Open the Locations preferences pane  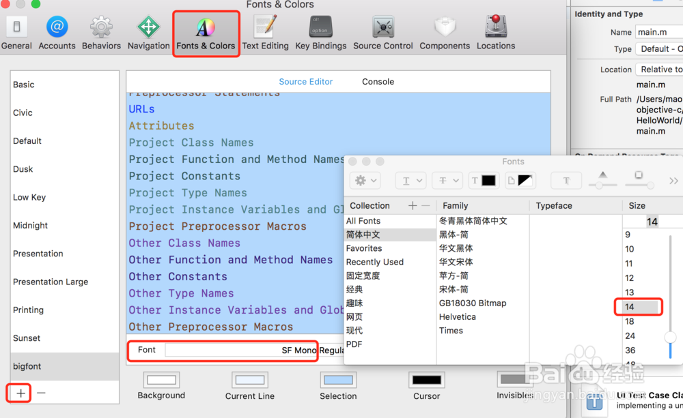pyautogui.click(x=496, y=33)
